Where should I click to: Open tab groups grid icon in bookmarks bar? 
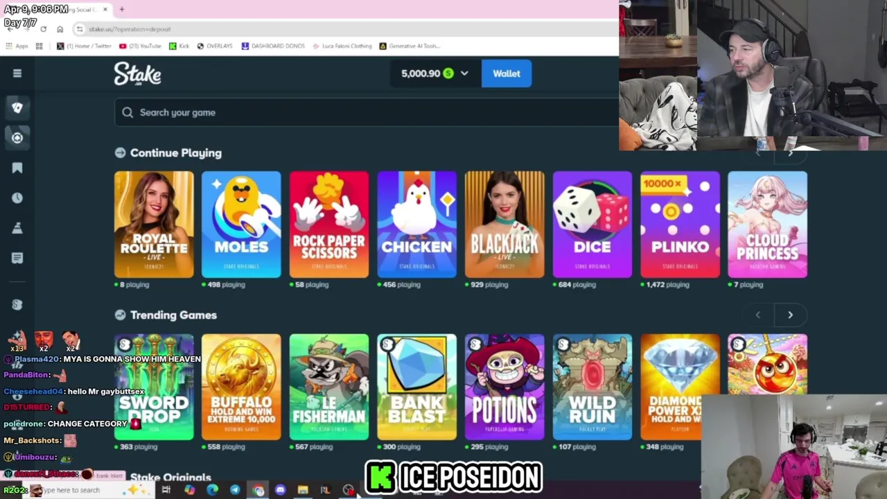coord(39,46)
